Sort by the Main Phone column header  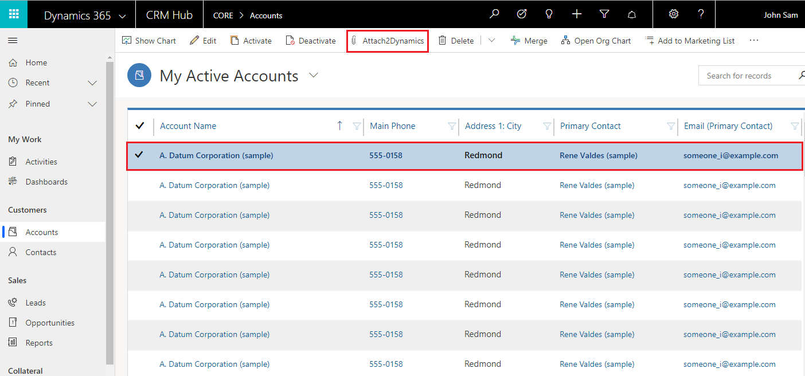[x=393, y=126]
